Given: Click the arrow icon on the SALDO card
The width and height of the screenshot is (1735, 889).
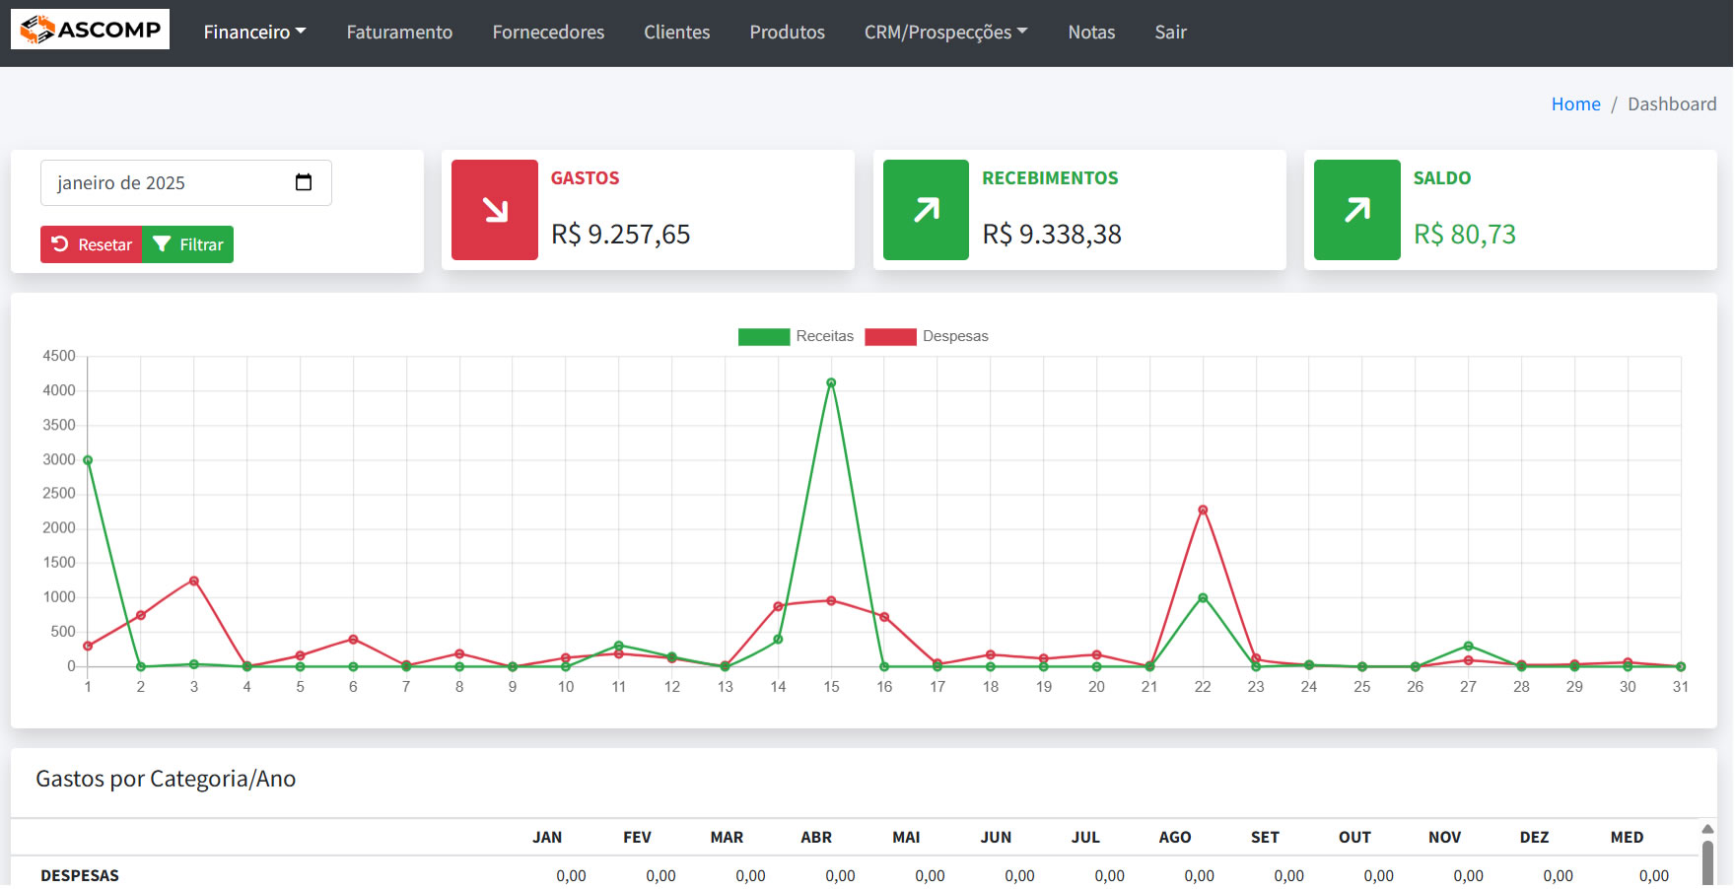Looking at the screenshot, I should coord(1356,209).
